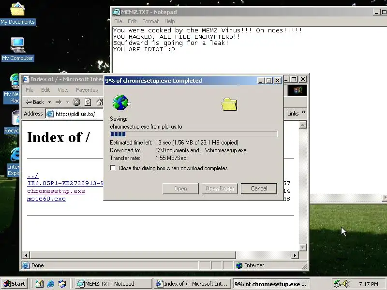Open the Back history dropdown arrow
Screen dimensions: 387x290
click(50, 102)
